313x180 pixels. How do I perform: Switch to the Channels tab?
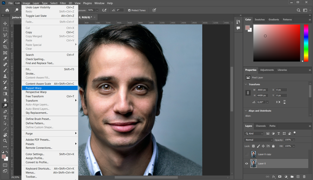260,126
